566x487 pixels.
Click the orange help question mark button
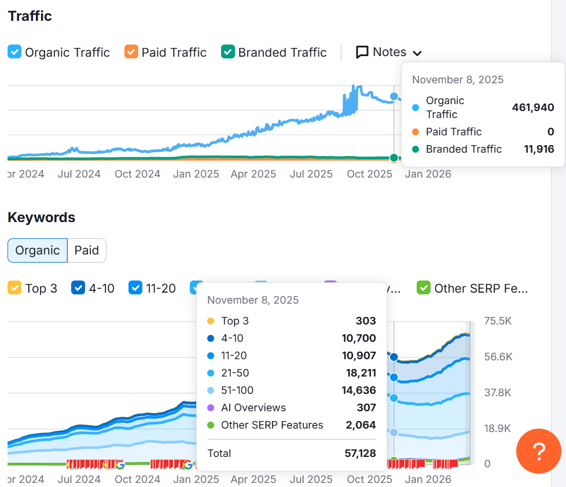(x=538, y=451)
